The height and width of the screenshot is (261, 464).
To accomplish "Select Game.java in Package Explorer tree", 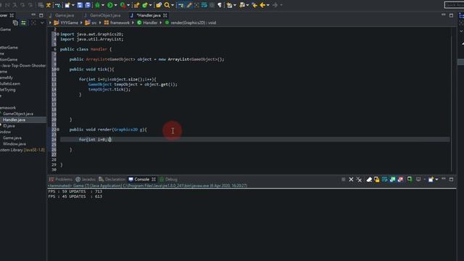I will (x=12, y=138).
